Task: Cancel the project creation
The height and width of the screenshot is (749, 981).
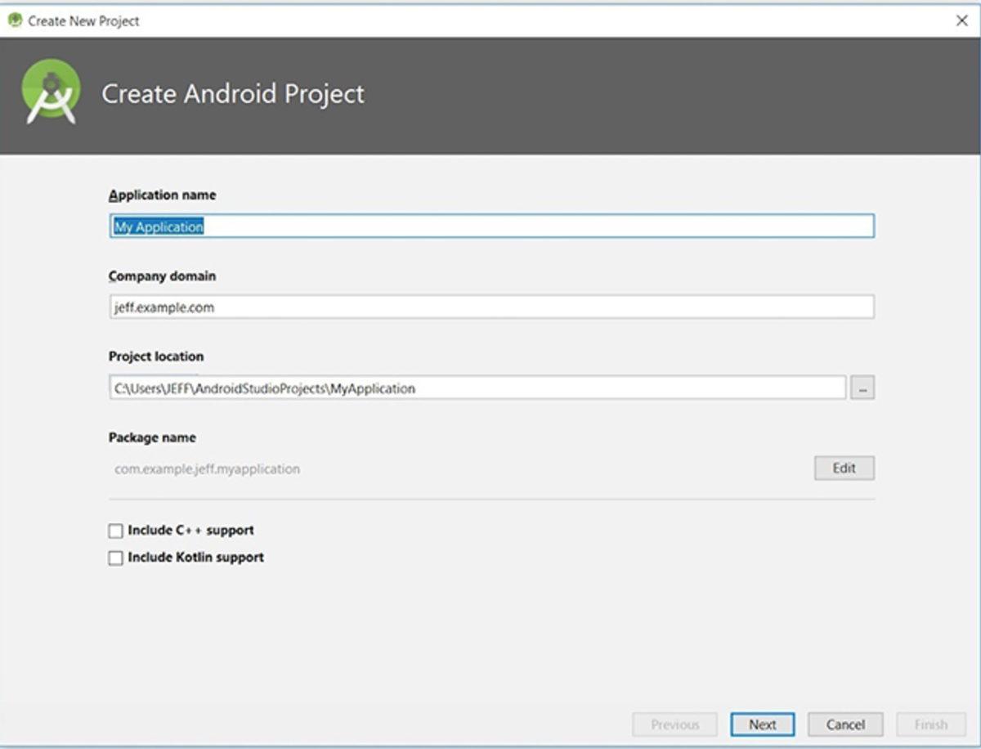Action: [844, 724]
